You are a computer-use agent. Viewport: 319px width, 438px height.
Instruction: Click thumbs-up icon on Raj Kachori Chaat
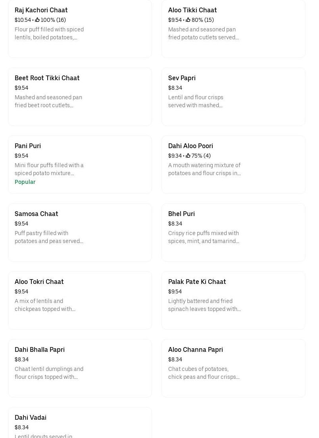coord(37,20)
